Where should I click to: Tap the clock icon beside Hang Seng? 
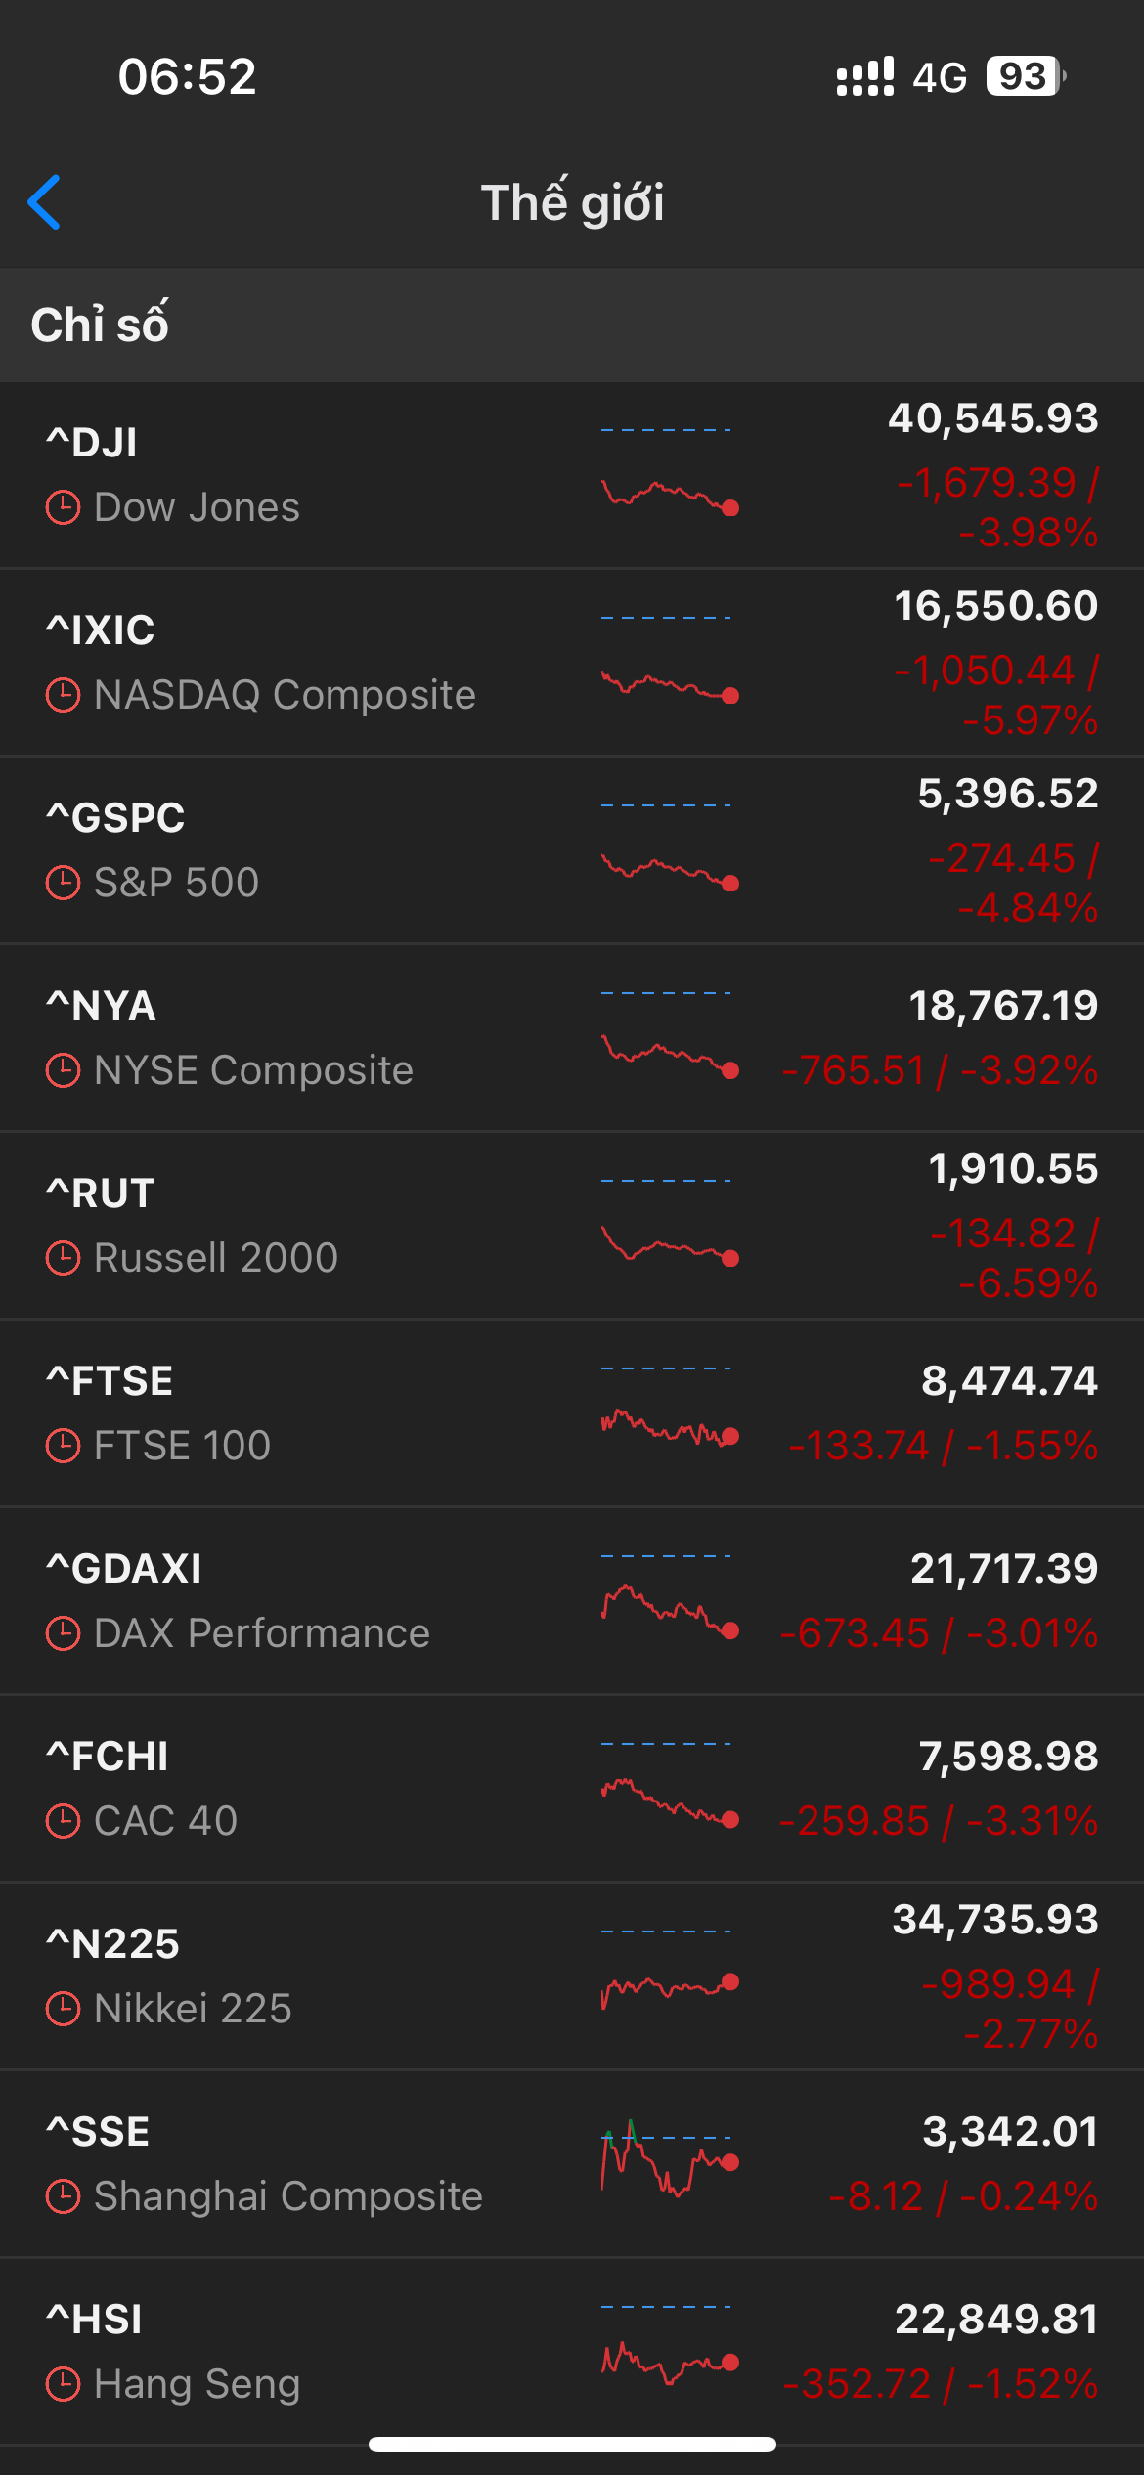[64, 2385]
